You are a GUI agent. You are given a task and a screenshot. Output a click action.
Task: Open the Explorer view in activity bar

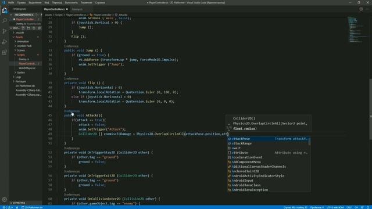[5, 10]
